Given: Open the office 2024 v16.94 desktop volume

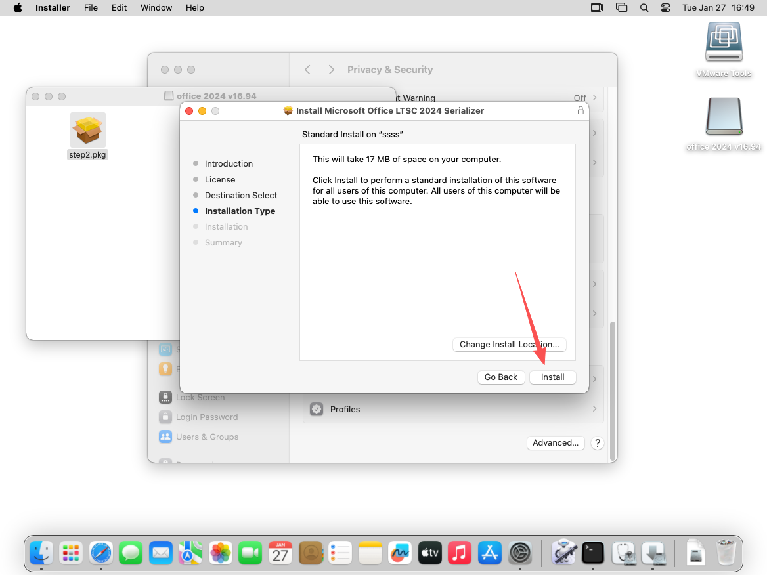Looking at the screenshot, I should point(724,118).
